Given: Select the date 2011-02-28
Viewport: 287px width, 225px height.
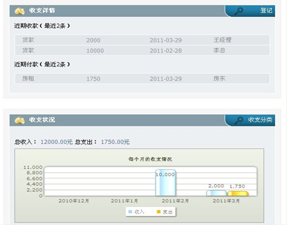Looking at the screenshot, I should [166, 51].
